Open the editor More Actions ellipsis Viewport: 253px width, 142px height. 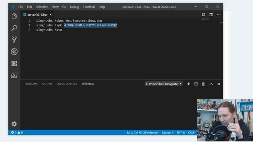(x=219, y=15)
